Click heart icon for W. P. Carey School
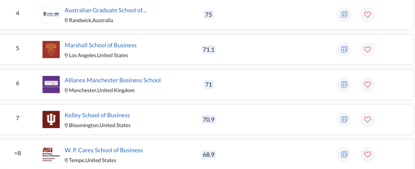 [x=367, y=154]
